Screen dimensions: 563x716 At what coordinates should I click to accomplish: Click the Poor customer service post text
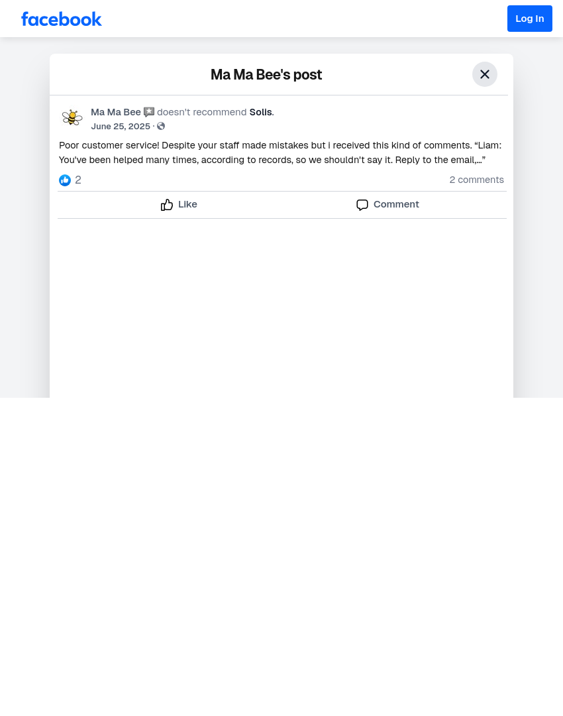pos(280,152)
